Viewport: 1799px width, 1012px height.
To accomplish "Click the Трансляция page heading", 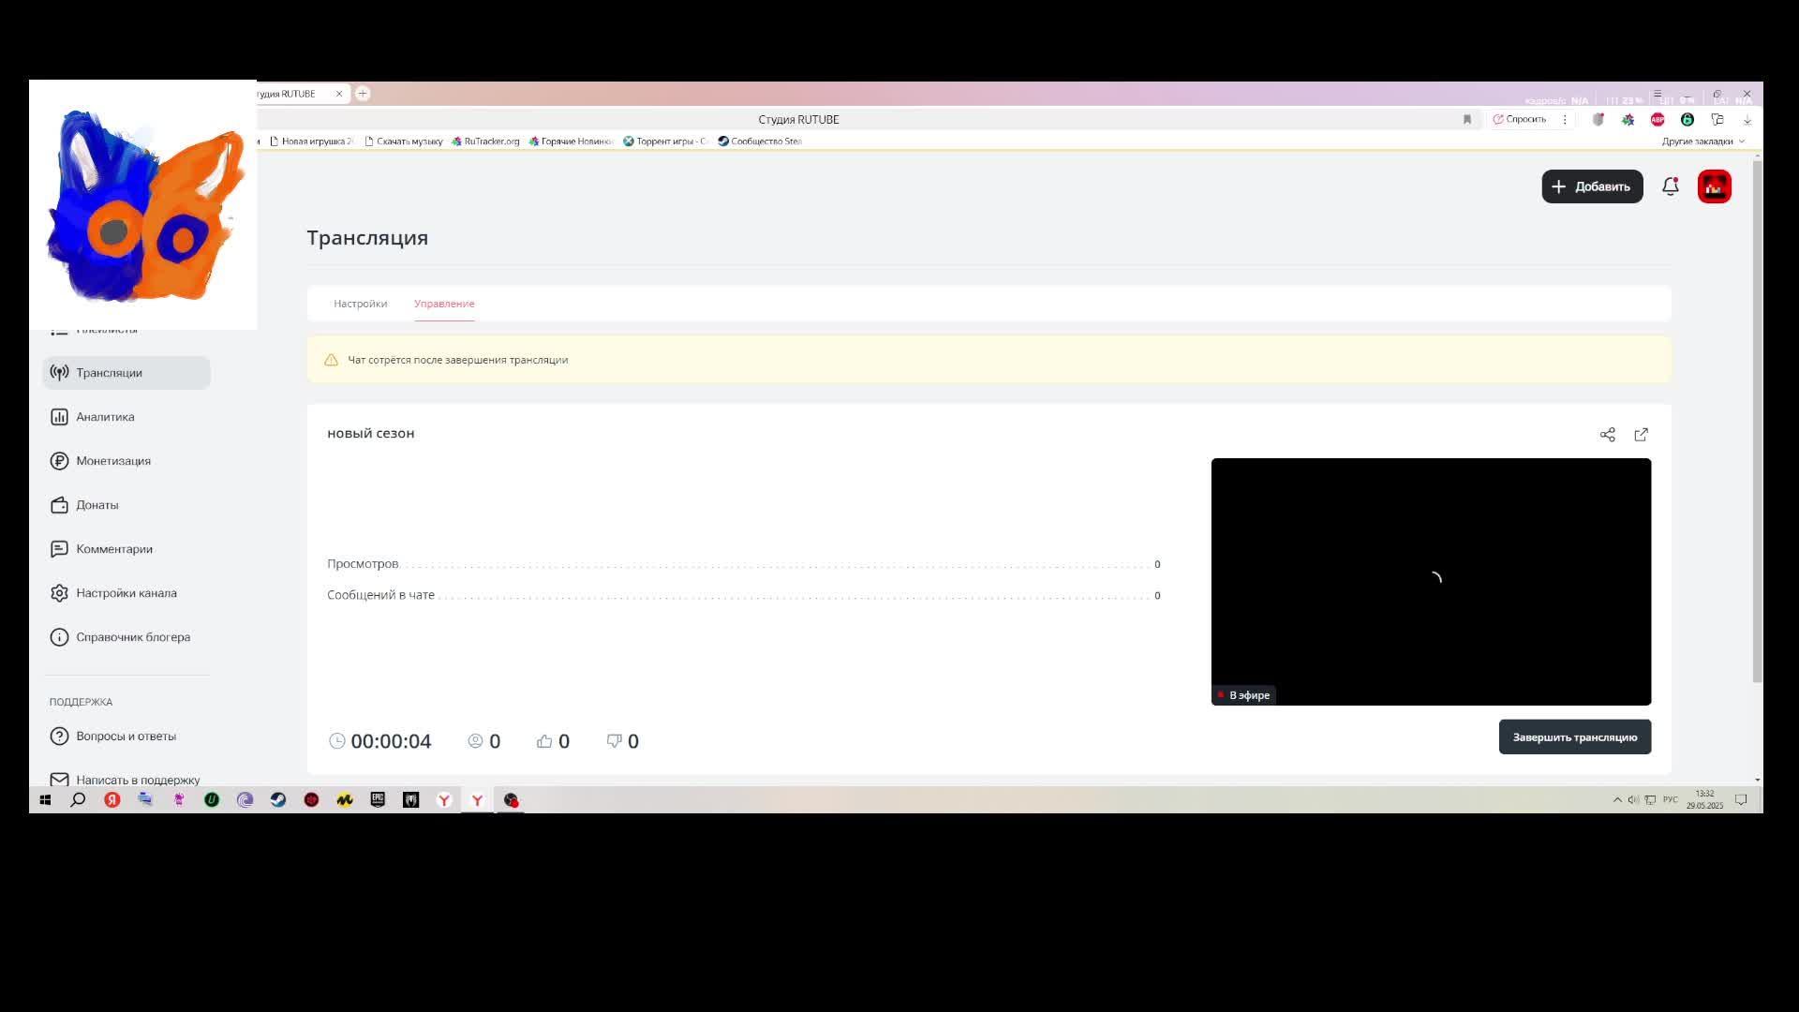I will point(367,238).
